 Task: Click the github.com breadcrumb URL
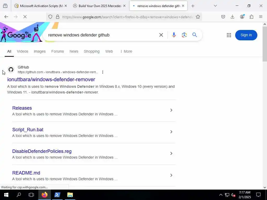pyautogui.click(x=58, y=72)
